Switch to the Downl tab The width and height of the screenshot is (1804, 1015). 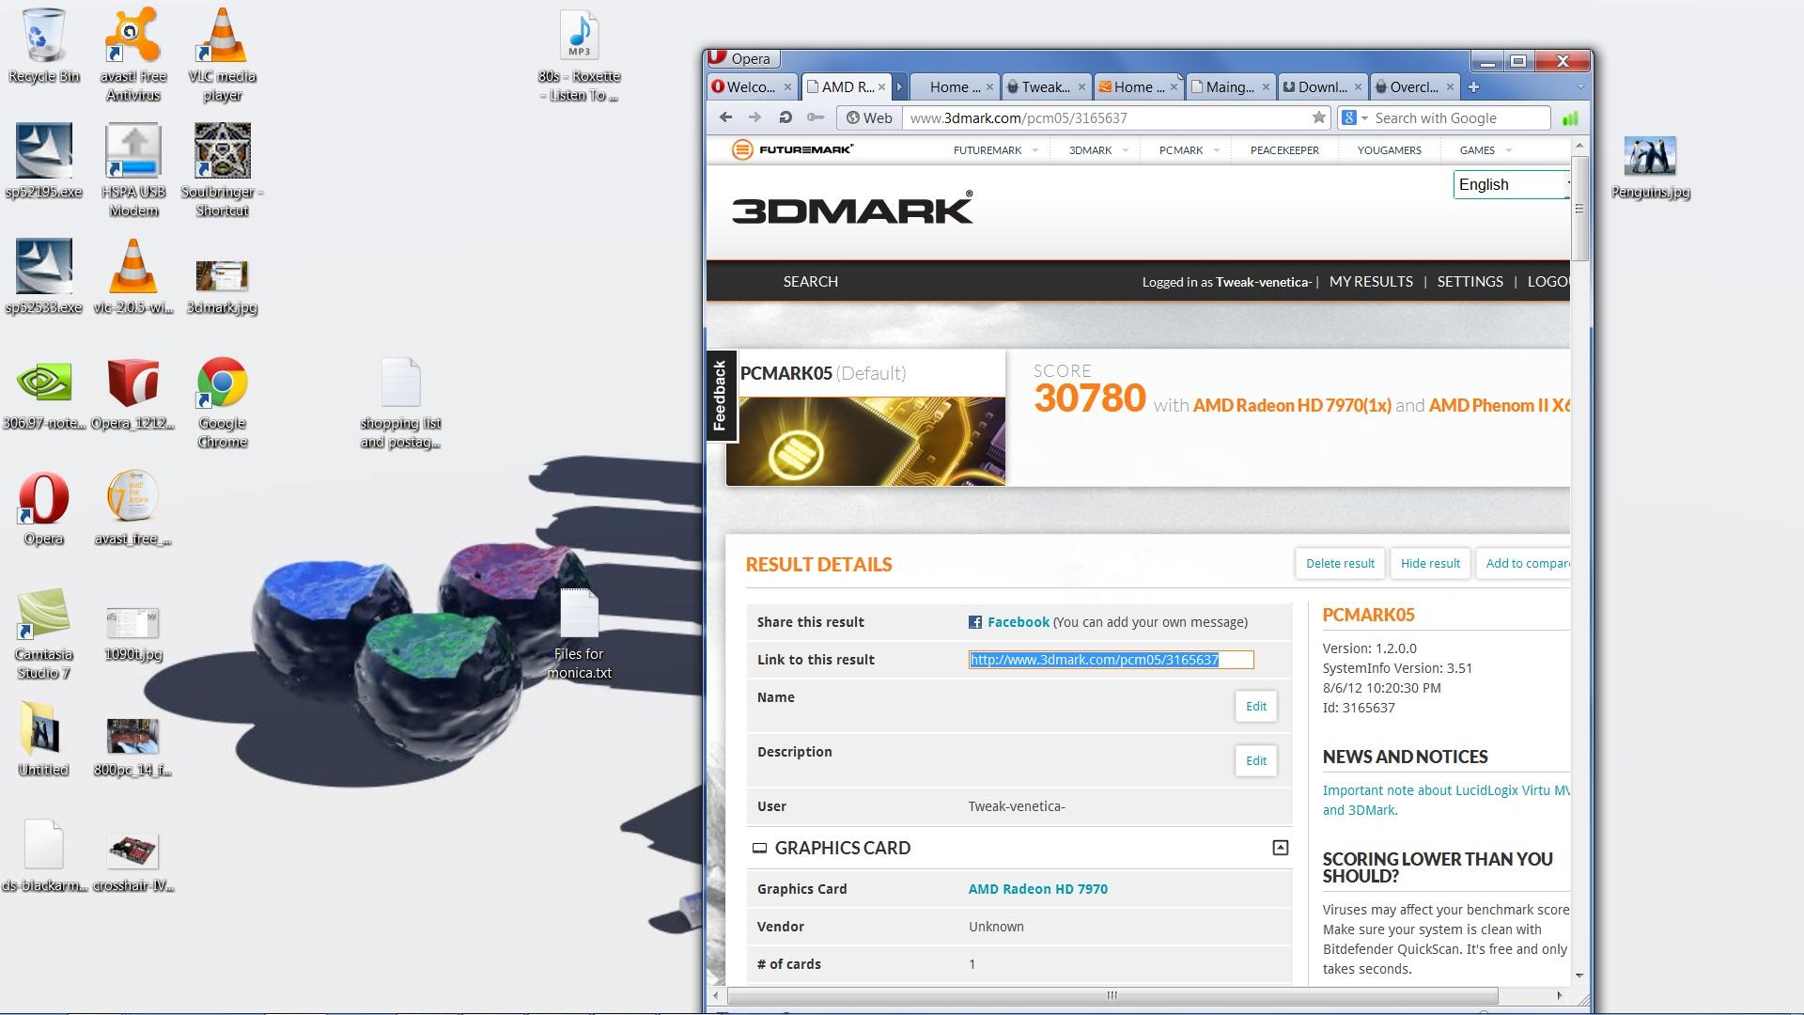tap(1322, 86)
